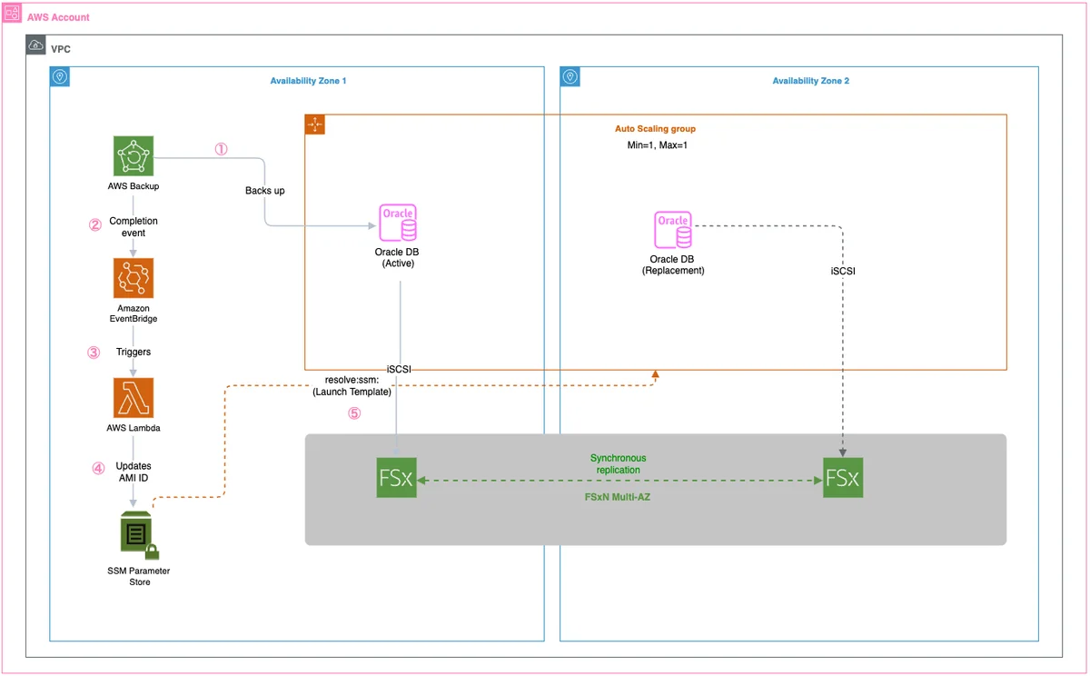The height and width of the screenshot is (676, 1090).
Task: Click the AWS Backup service icon
Action: [134, 156]
